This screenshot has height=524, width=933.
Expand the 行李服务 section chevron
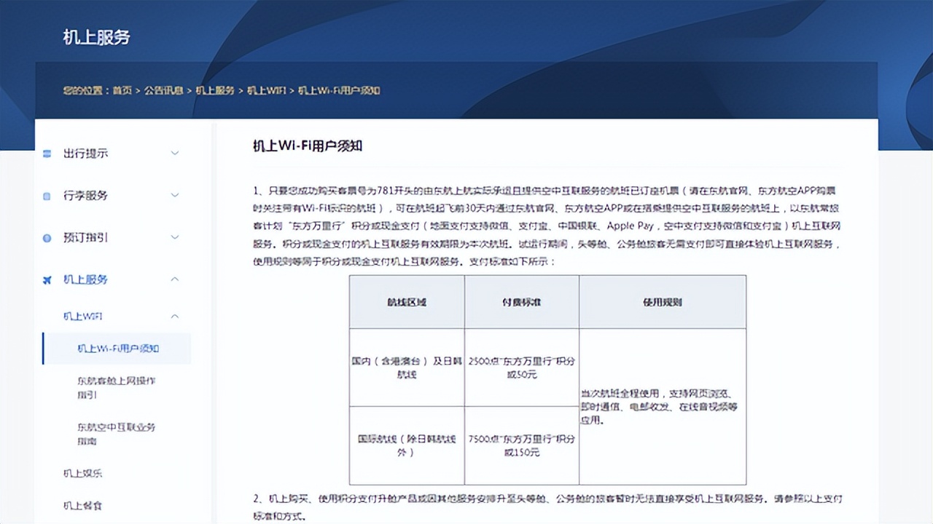pyautogui.click(x=175, y=196)
